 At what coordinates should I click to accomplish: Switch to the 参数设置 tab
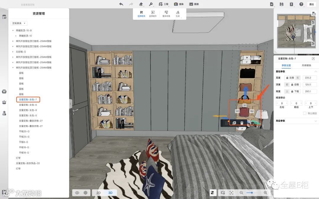coord(286,65)
